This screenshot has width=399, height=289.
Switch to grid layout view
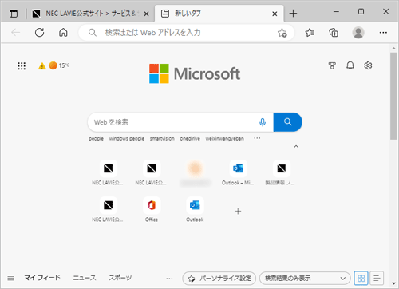361,279
